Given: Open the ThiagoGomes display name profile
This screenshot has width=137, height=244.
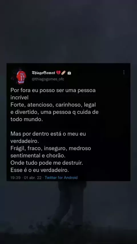Looking at the screenshot, I should (x=43, y=73).
